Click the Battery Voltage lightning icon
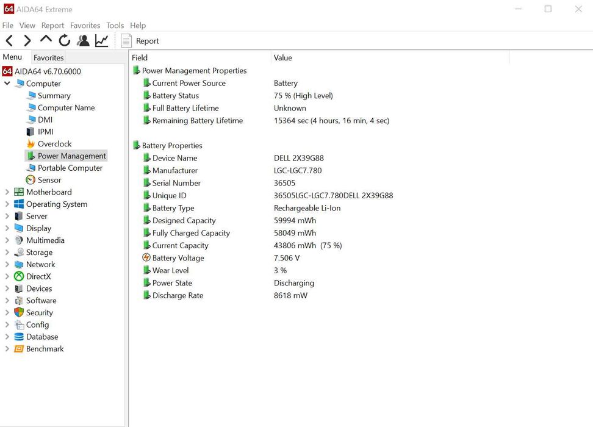This screenshot has width=593, height=427. click(146, 257)
